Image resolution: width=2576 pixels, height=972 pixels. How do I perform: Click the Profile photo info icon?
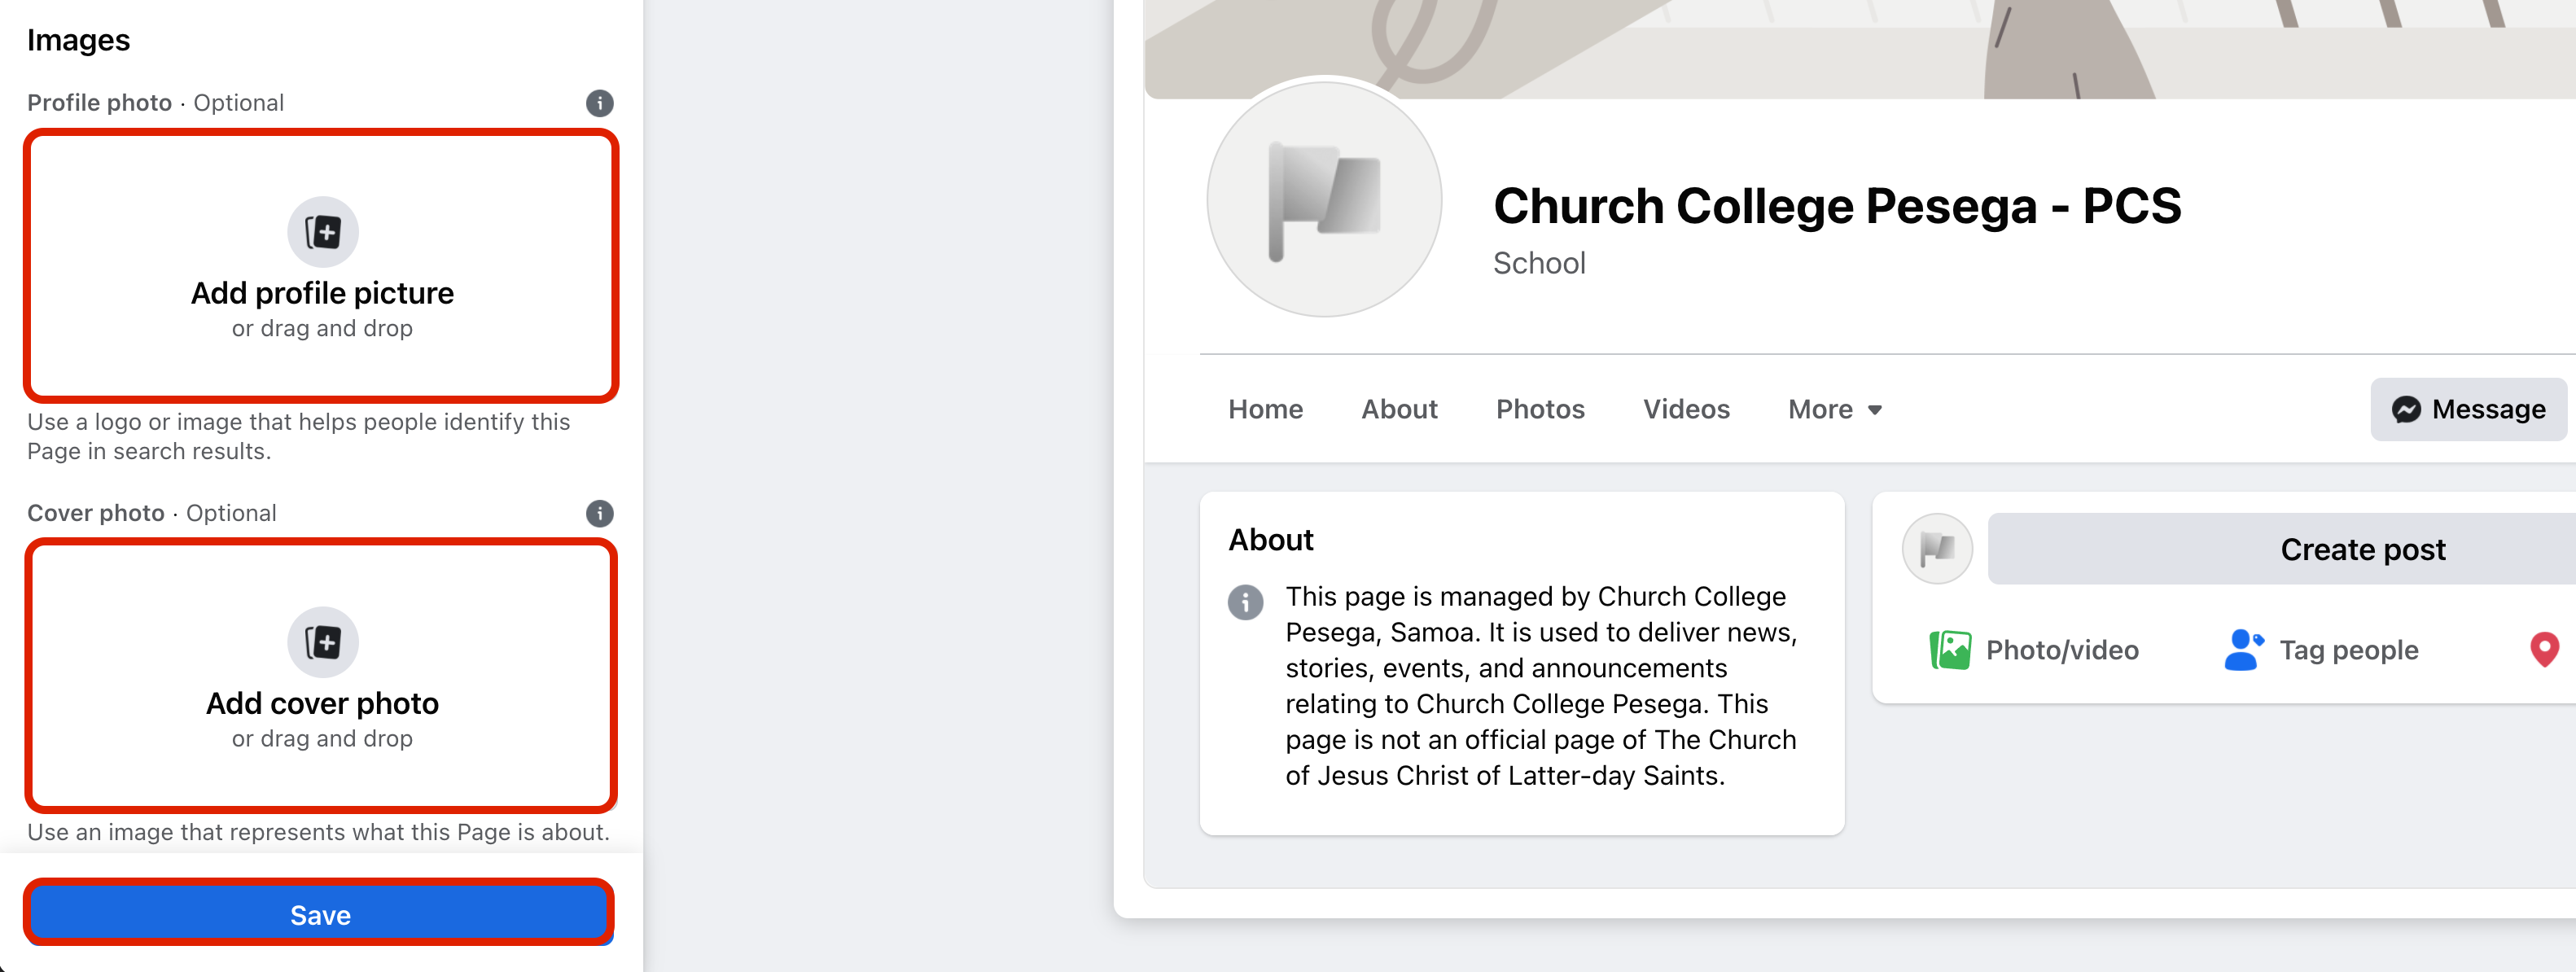coord(599,103)
